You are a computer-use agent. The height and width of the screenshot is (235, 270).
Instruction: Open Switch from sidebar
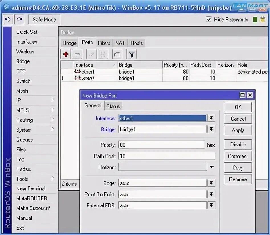pyautogui.click(x=23, y=81)
